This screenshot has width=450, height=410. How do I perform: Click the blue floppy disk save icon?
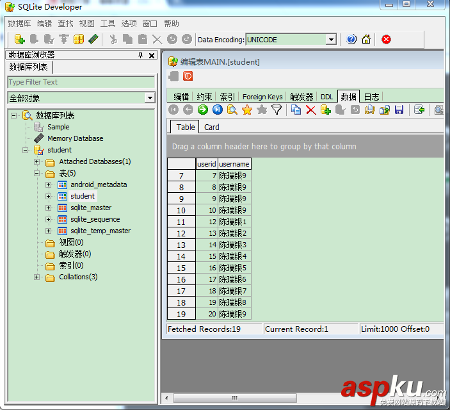[399, 110]
